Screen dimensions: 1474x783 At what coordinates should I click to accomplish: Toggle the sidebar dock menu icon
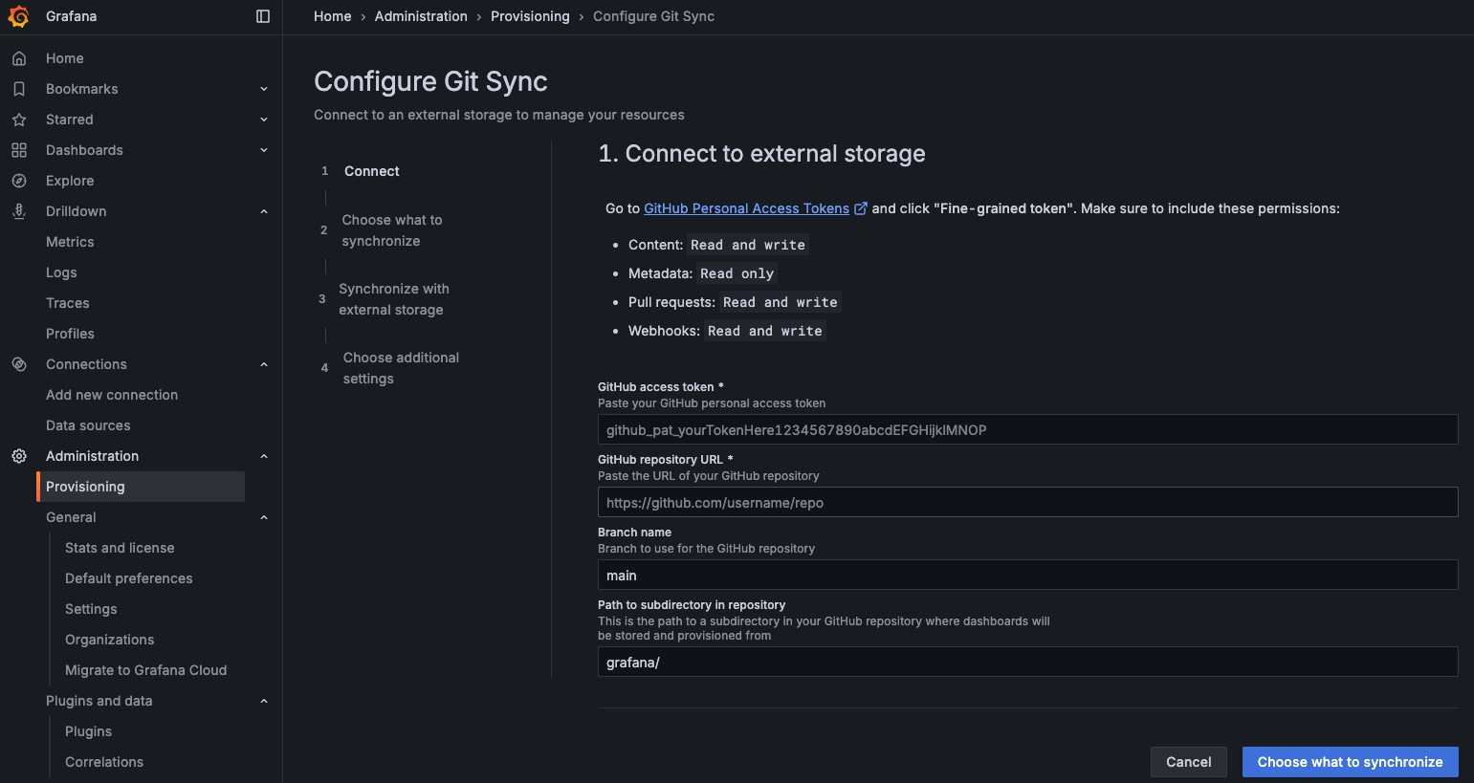tap(263, 16)
